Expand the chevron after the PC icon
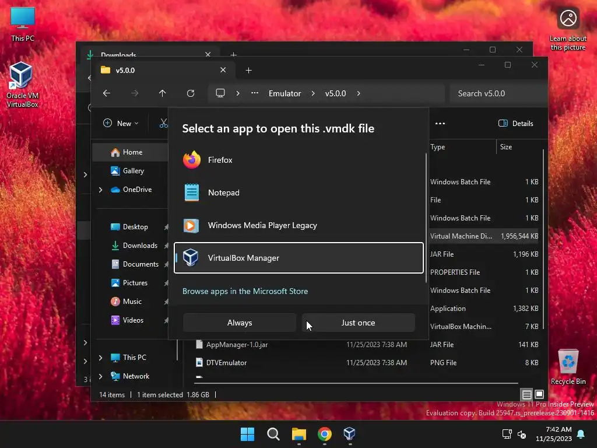The height and width of the screenshot is (448, 597). tap(238, 93)
